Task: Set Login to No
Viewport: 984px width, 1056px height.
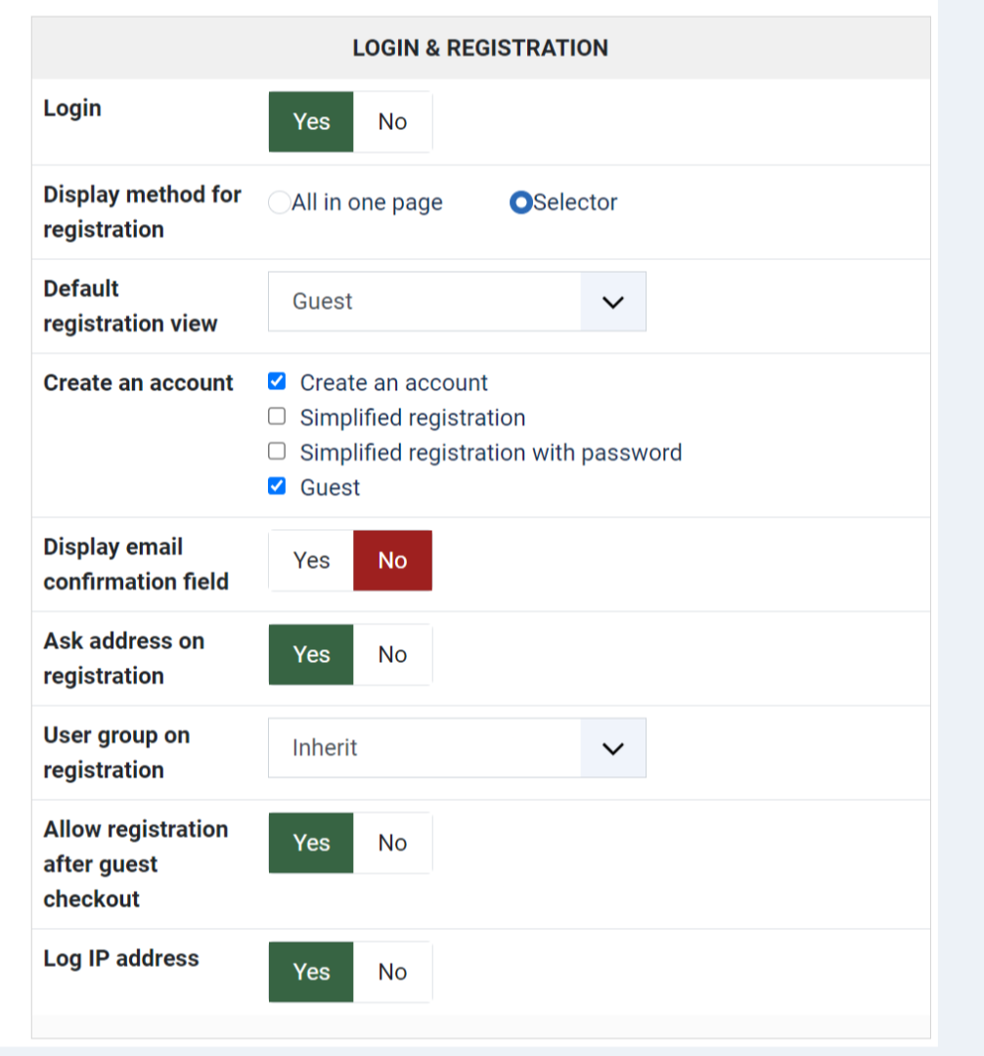Action: click(392, 122)
